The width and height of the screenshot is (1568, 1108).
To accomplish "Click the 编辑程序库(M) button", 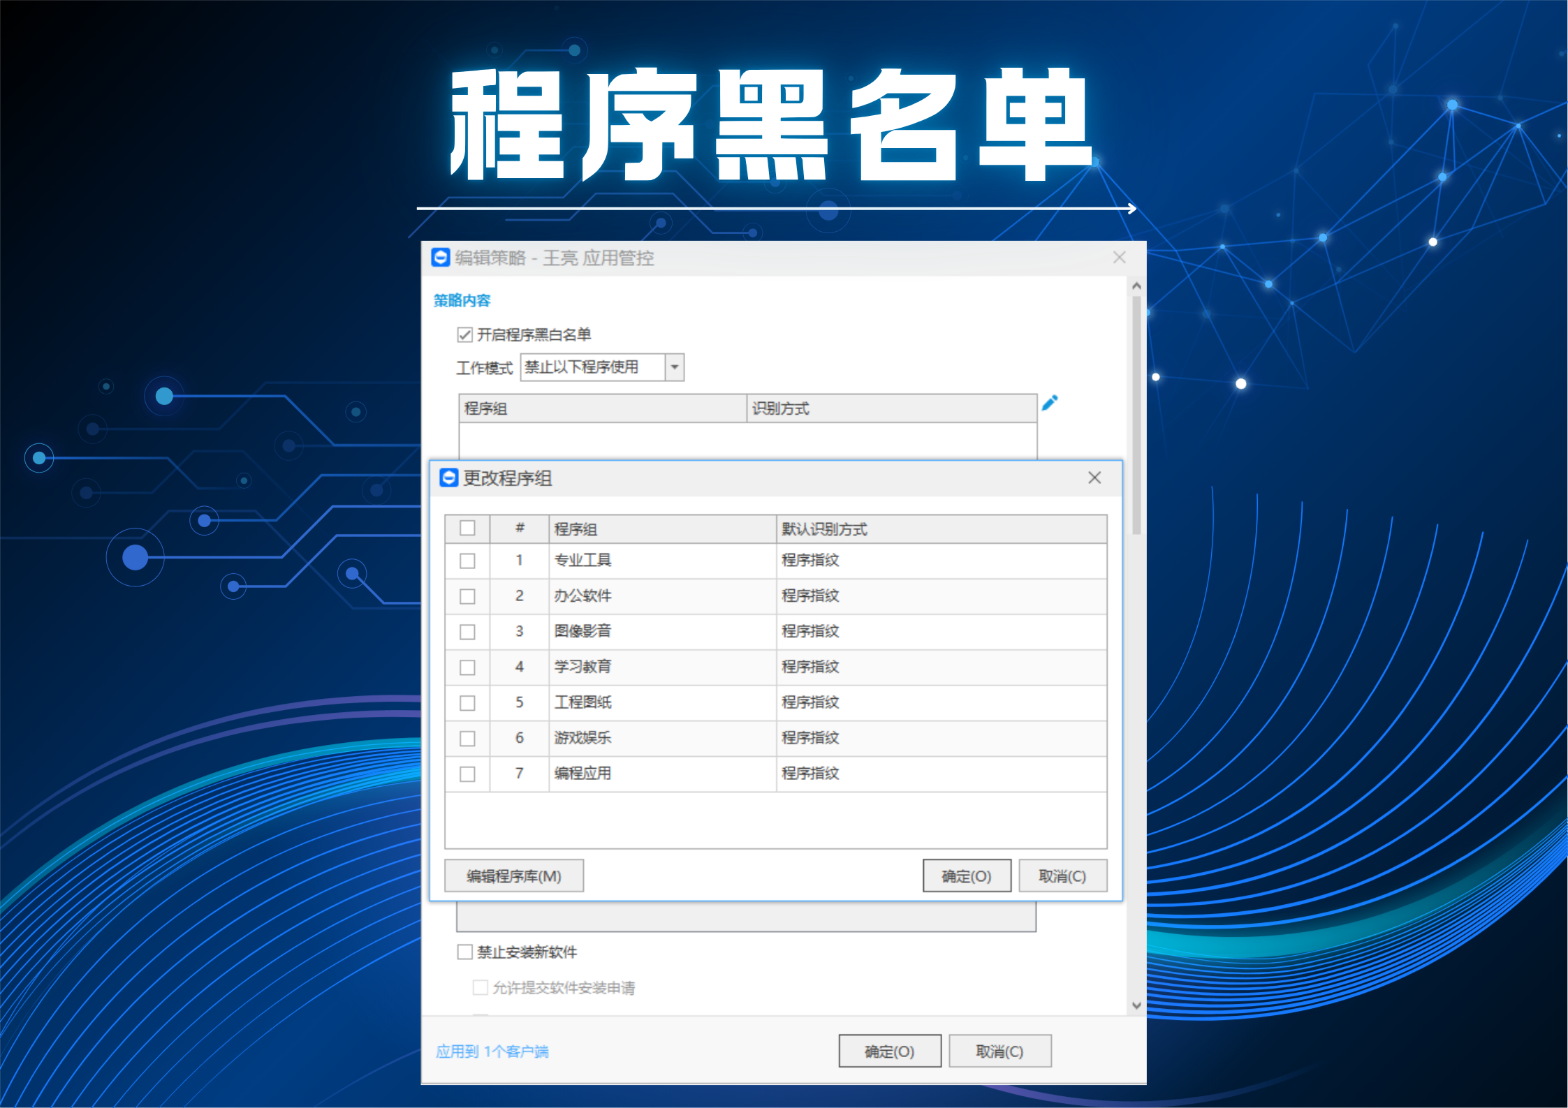I will (x=514, y=876).
